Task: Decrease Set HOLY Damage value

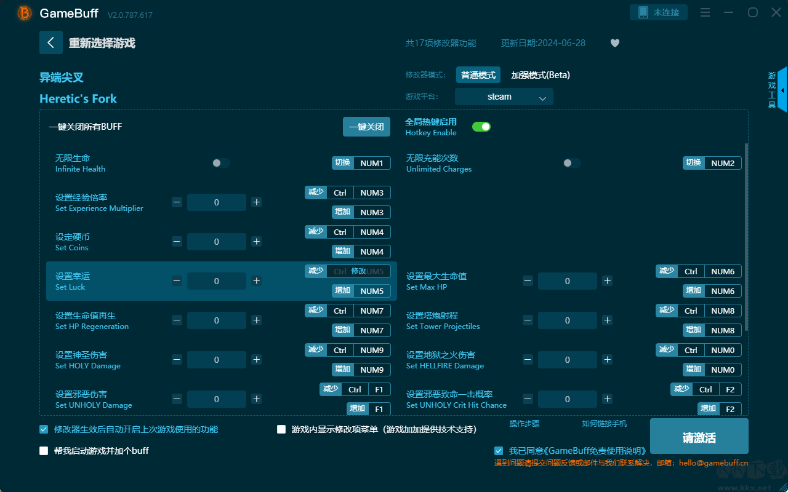Action: 177,360
